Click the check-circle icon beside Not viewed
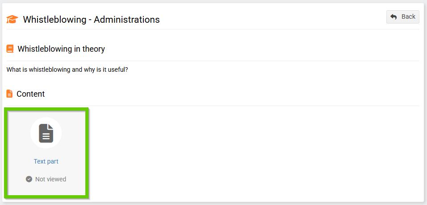The width and height of the screenshot is (427, 205). pyautogui.click(x=29, y=179)
